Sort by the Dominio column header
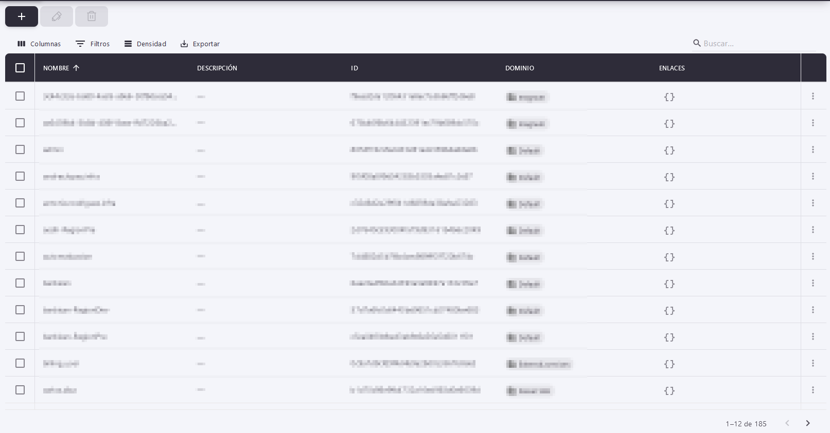 [520, 68]
